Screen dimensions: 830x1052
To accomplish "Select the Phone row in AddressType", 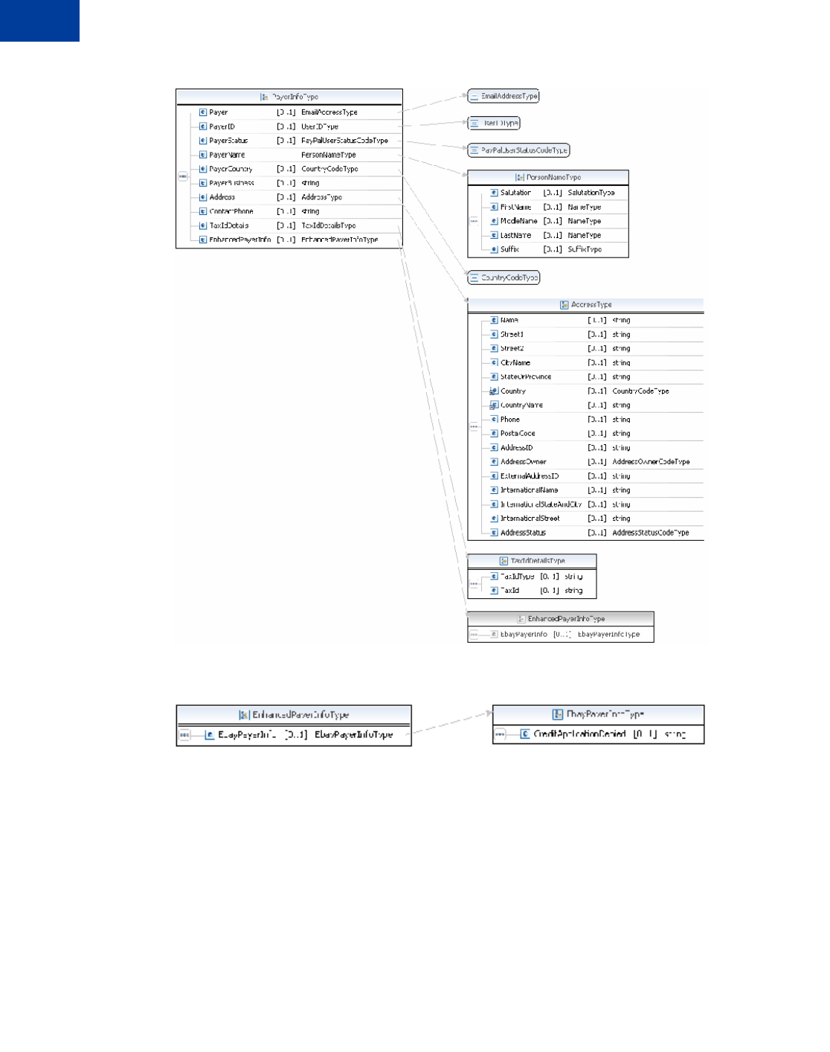I will pos(592,420).
